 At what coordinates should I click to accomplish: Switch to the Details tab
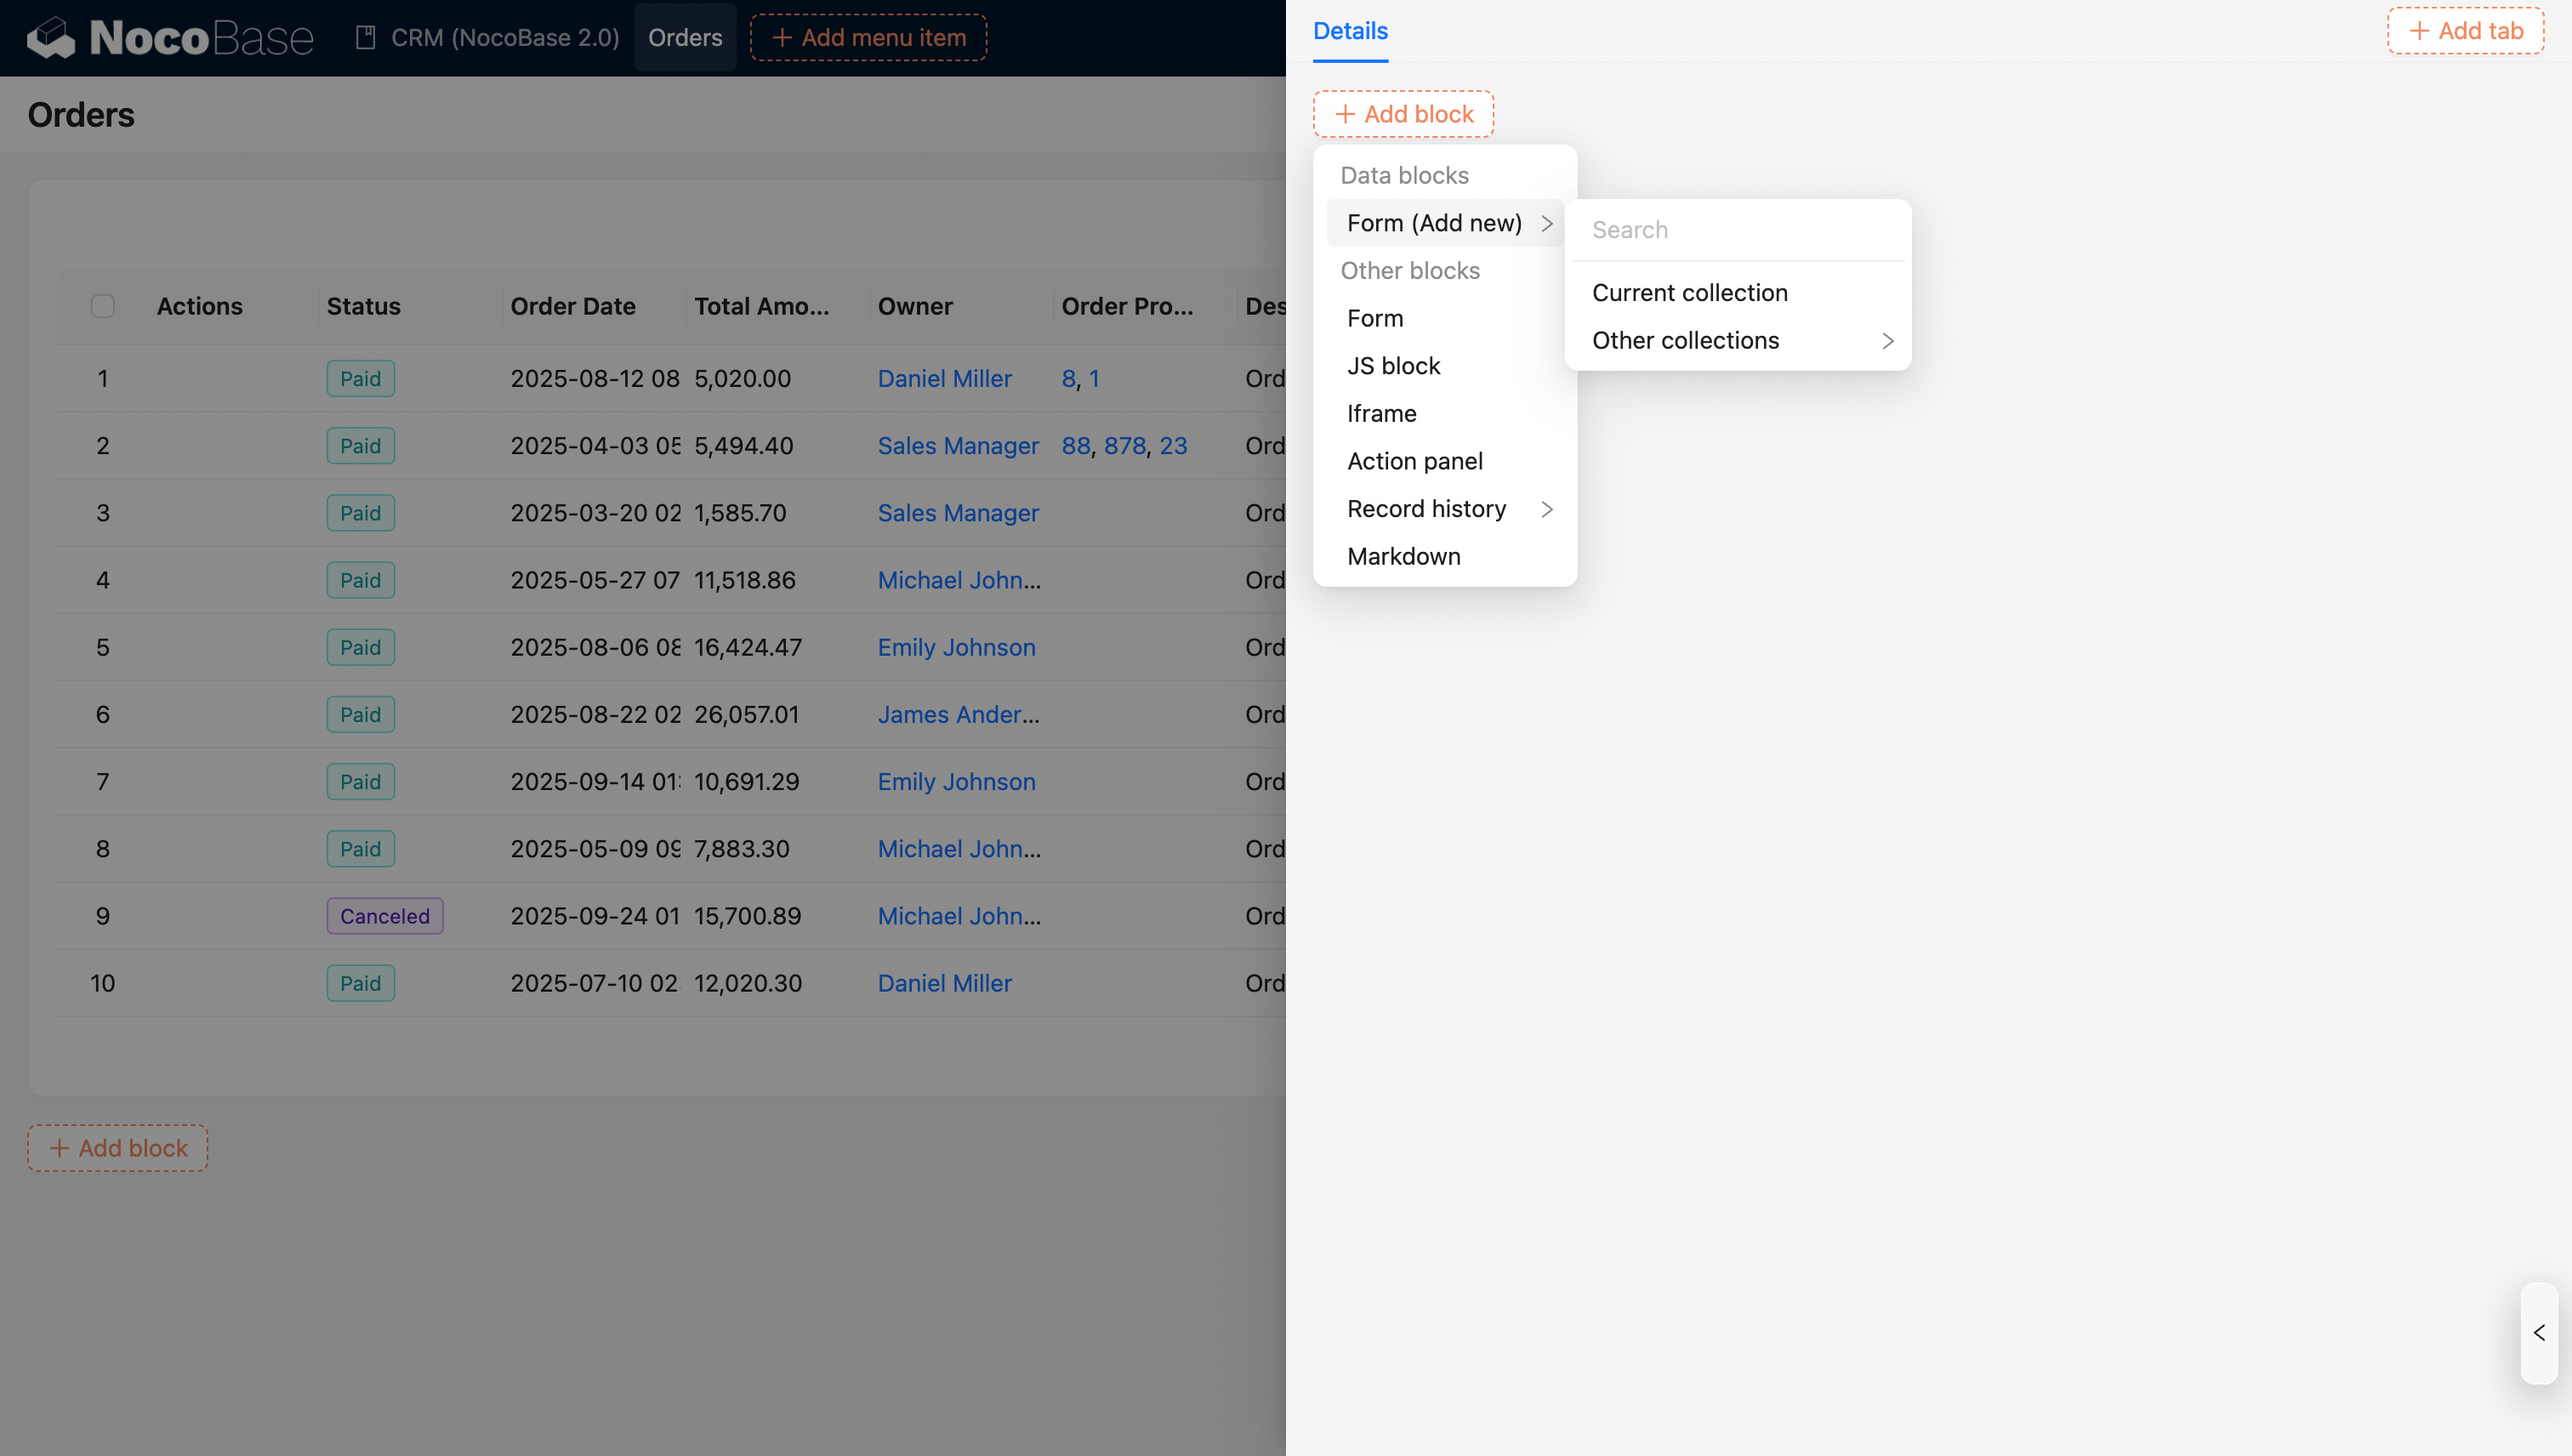coord(1350,31)
